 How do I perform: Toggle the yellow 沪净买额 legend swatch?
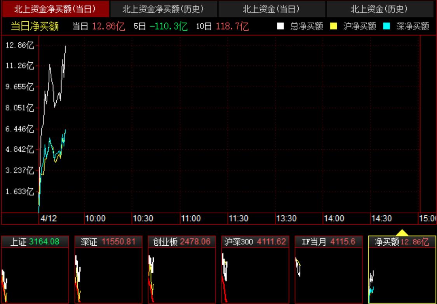(x=333, y=26)
